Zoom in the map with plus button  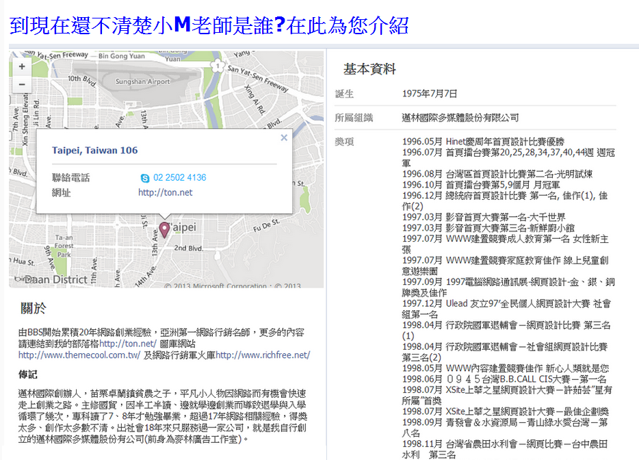(22, 66)
